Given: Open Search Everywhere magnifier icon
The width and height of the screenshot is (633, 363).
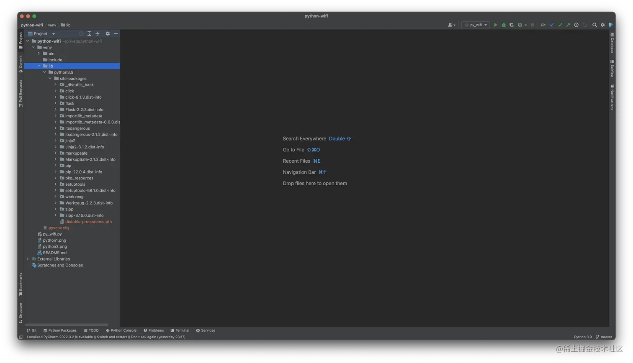Looking at the screenshot, I should point(594,25).
